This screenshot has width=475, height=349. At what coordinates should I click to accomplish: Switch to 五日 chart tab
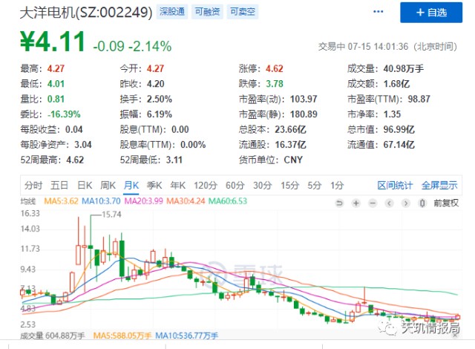tap(59, 185)
